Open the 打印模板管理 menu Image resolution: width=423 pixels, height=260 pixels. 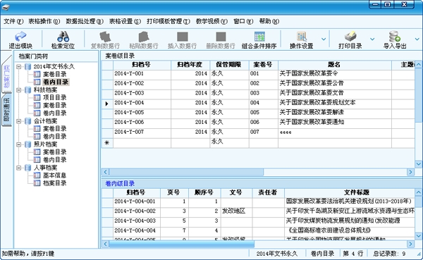point(168,21)
